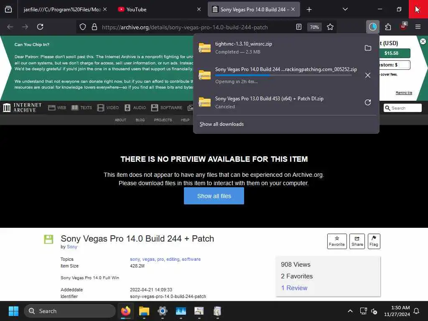Image resolution: width=428 pixels, height=321 pixels.
Task: Bookmark this page with star icon
Action: 330,27
